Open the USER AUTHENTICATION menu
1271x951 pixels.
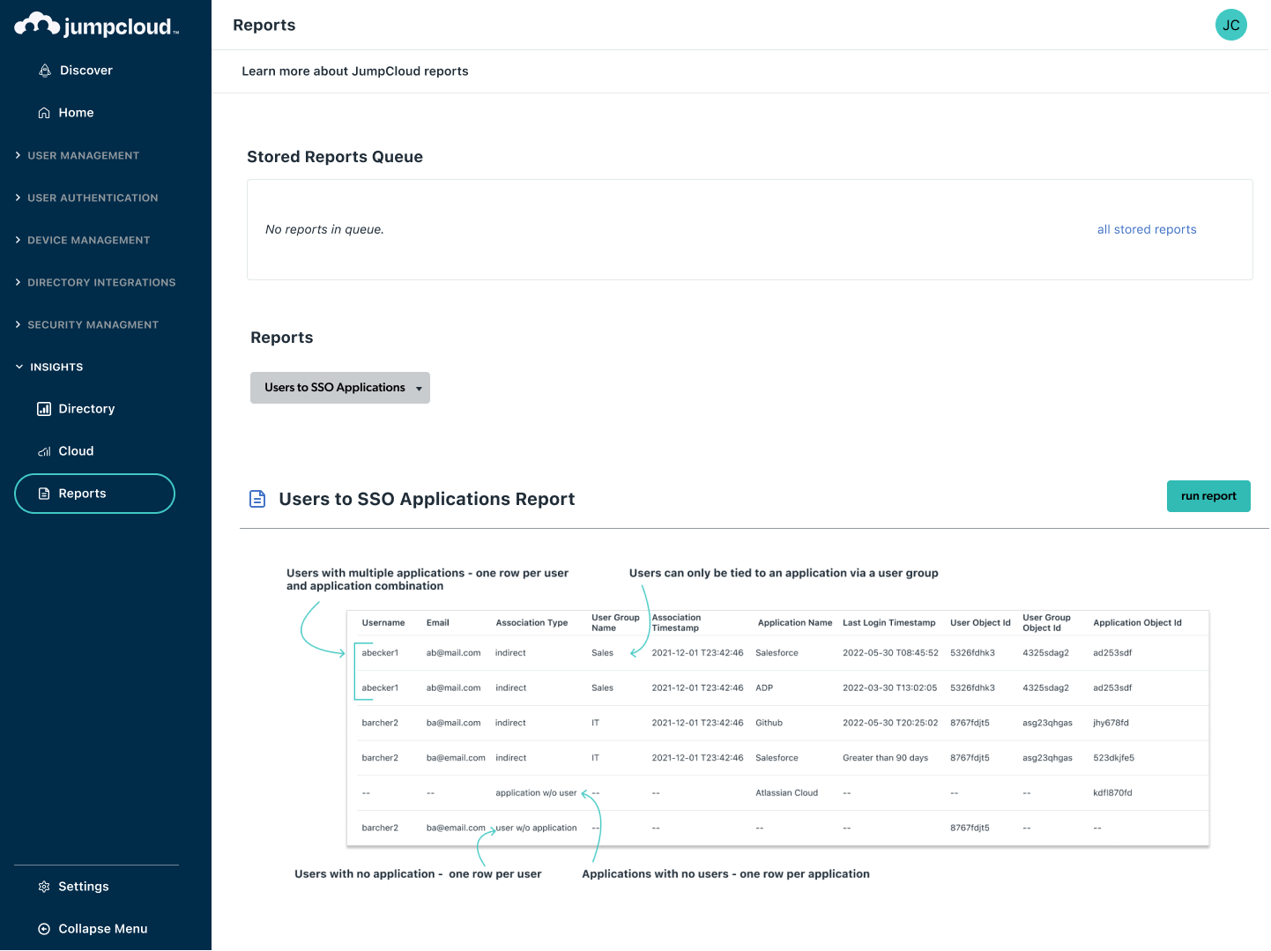(93, 197)
